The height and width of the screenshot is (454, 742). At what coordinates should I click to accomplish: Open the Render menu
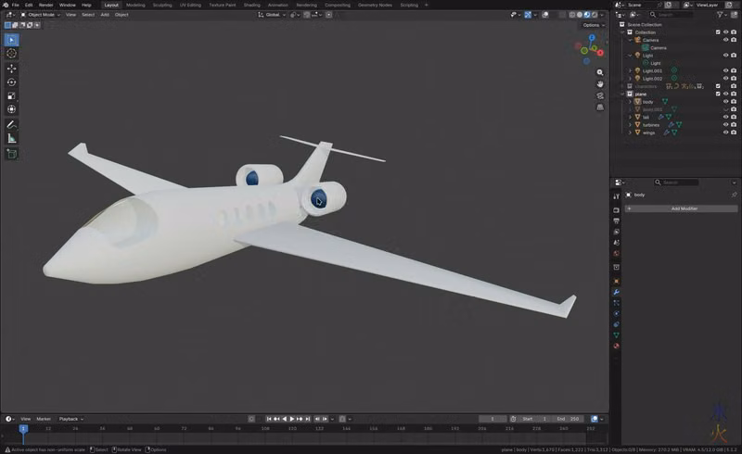click(45, 5)
